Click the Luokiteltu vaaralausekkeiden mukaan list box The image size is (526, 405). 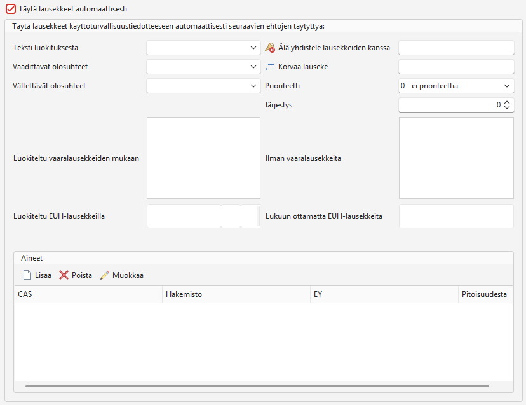pyautogui.click(x=204, y=158)
